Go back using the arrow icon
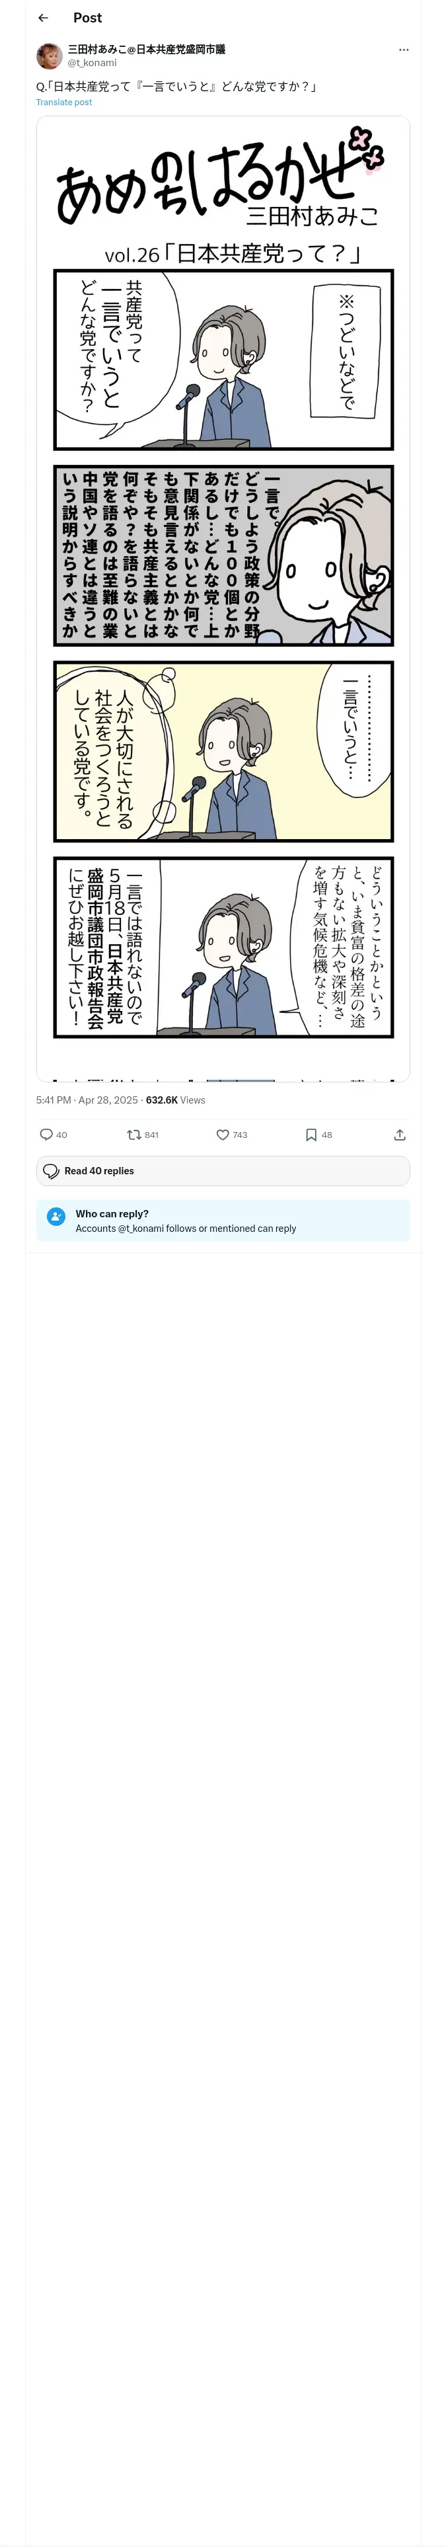 pyautogui.click(x=44, y=18)
